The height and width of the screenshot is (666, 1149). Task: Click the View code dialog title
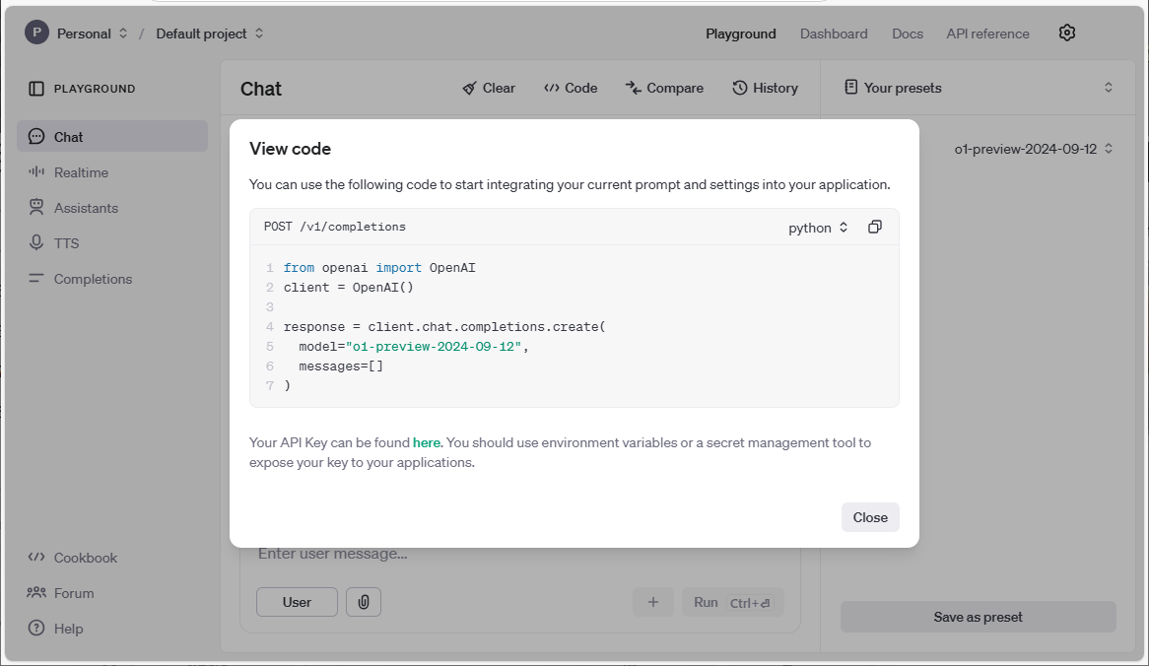click(x=290, y=149)
